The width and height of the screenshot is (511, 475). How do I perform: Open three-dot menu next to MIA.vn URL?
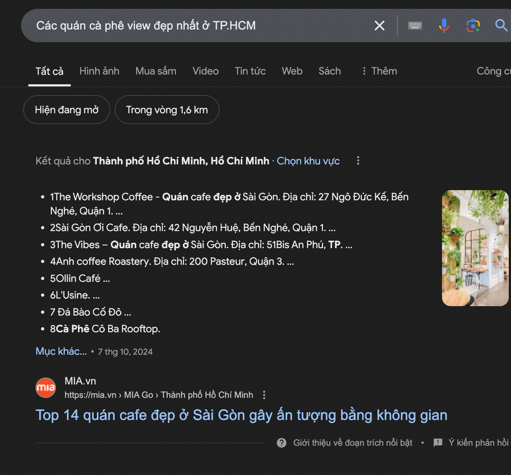[x=264, y=395]
